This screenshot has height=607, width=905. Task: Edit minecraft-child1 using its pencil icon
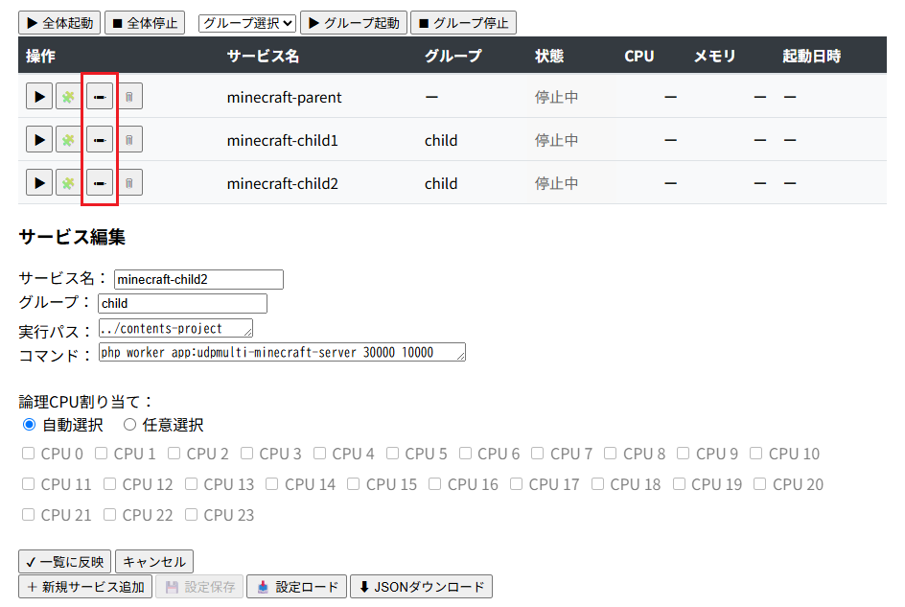pos(99,139)
